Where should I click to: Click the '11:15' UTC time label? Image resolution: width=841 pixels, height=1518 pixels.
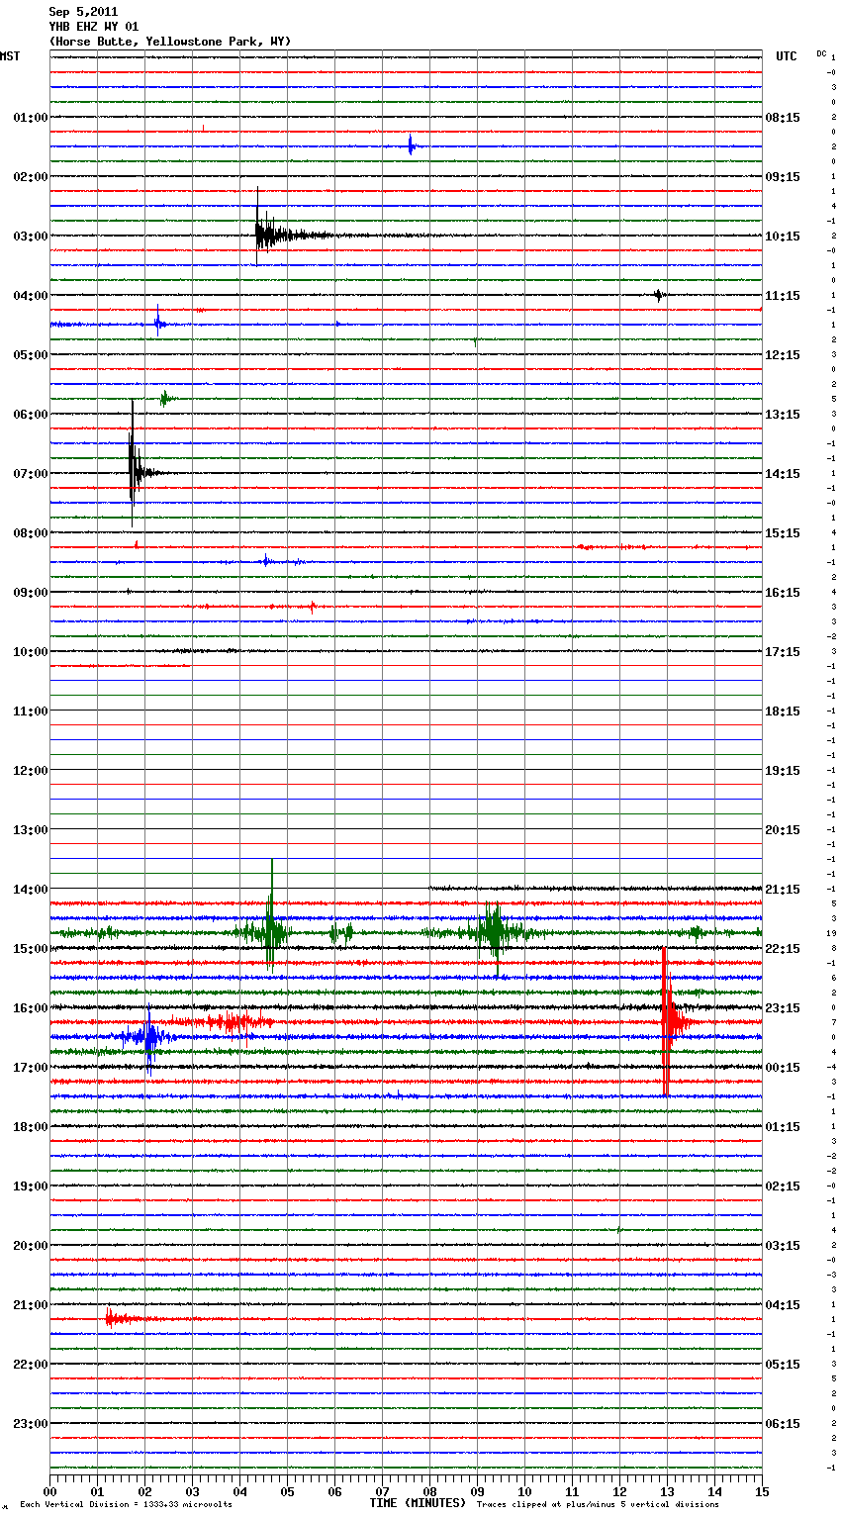783,296
